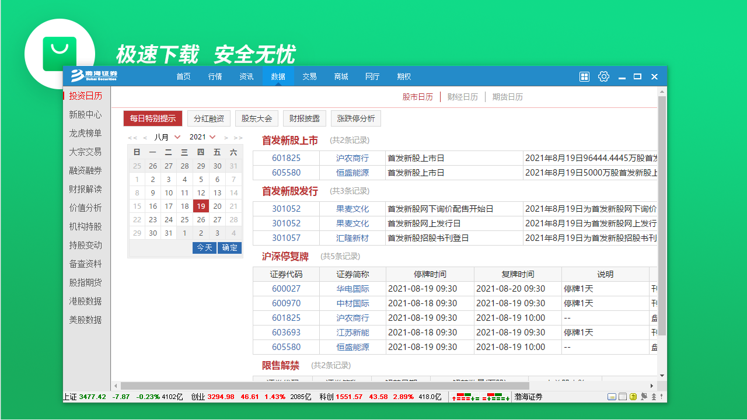Click the message notice icon in status bar
The image size is (747, 420).
click(x=612, y=396)
